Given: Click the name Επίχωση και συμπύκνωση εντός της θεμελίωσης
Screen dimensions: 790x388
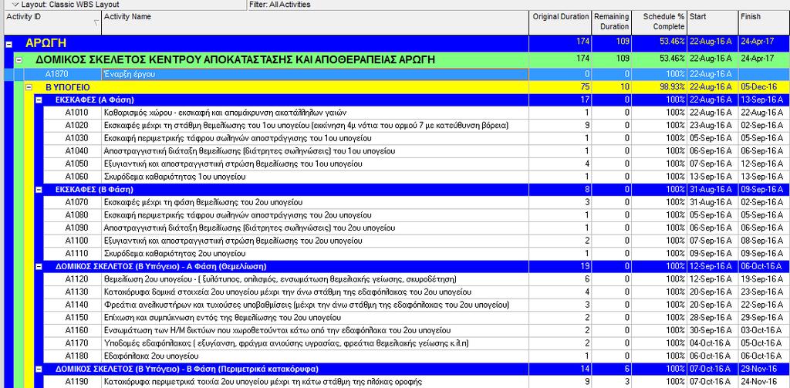Looking at the screenshot, I should [222, 318].
